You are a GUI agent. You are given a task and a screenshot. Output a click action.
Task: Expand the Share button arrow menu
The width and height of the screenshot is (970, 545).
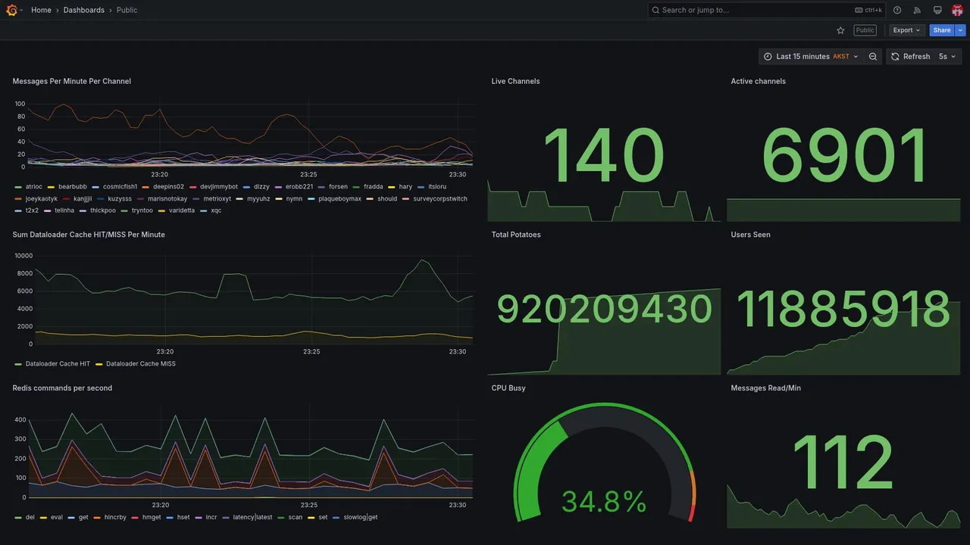pyautogui.click(x=961, y=30)
